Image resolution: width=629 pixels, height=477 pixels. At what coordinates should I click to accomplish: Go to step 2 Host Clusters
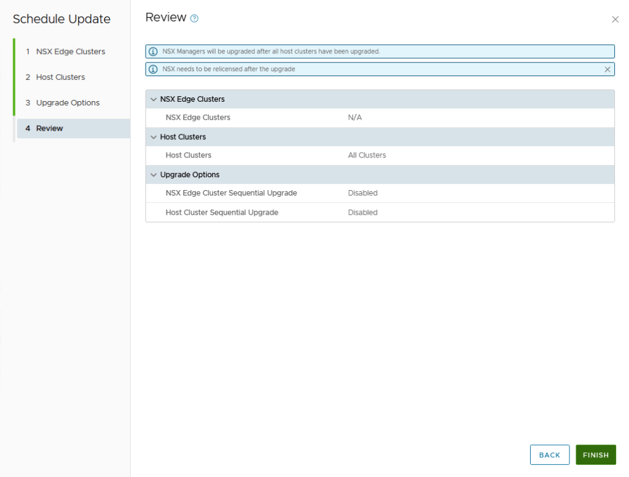pos(60,77)
